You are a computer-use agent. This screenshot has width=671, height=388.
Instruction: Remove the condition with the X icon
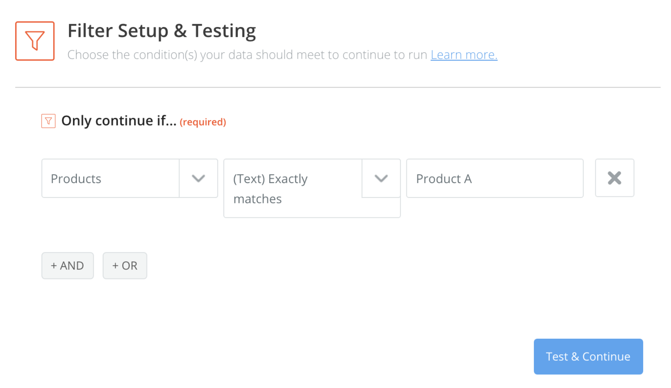coord(615,178)
